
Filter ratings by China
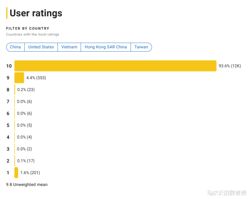pyautogui.click(x=15, y=47)
